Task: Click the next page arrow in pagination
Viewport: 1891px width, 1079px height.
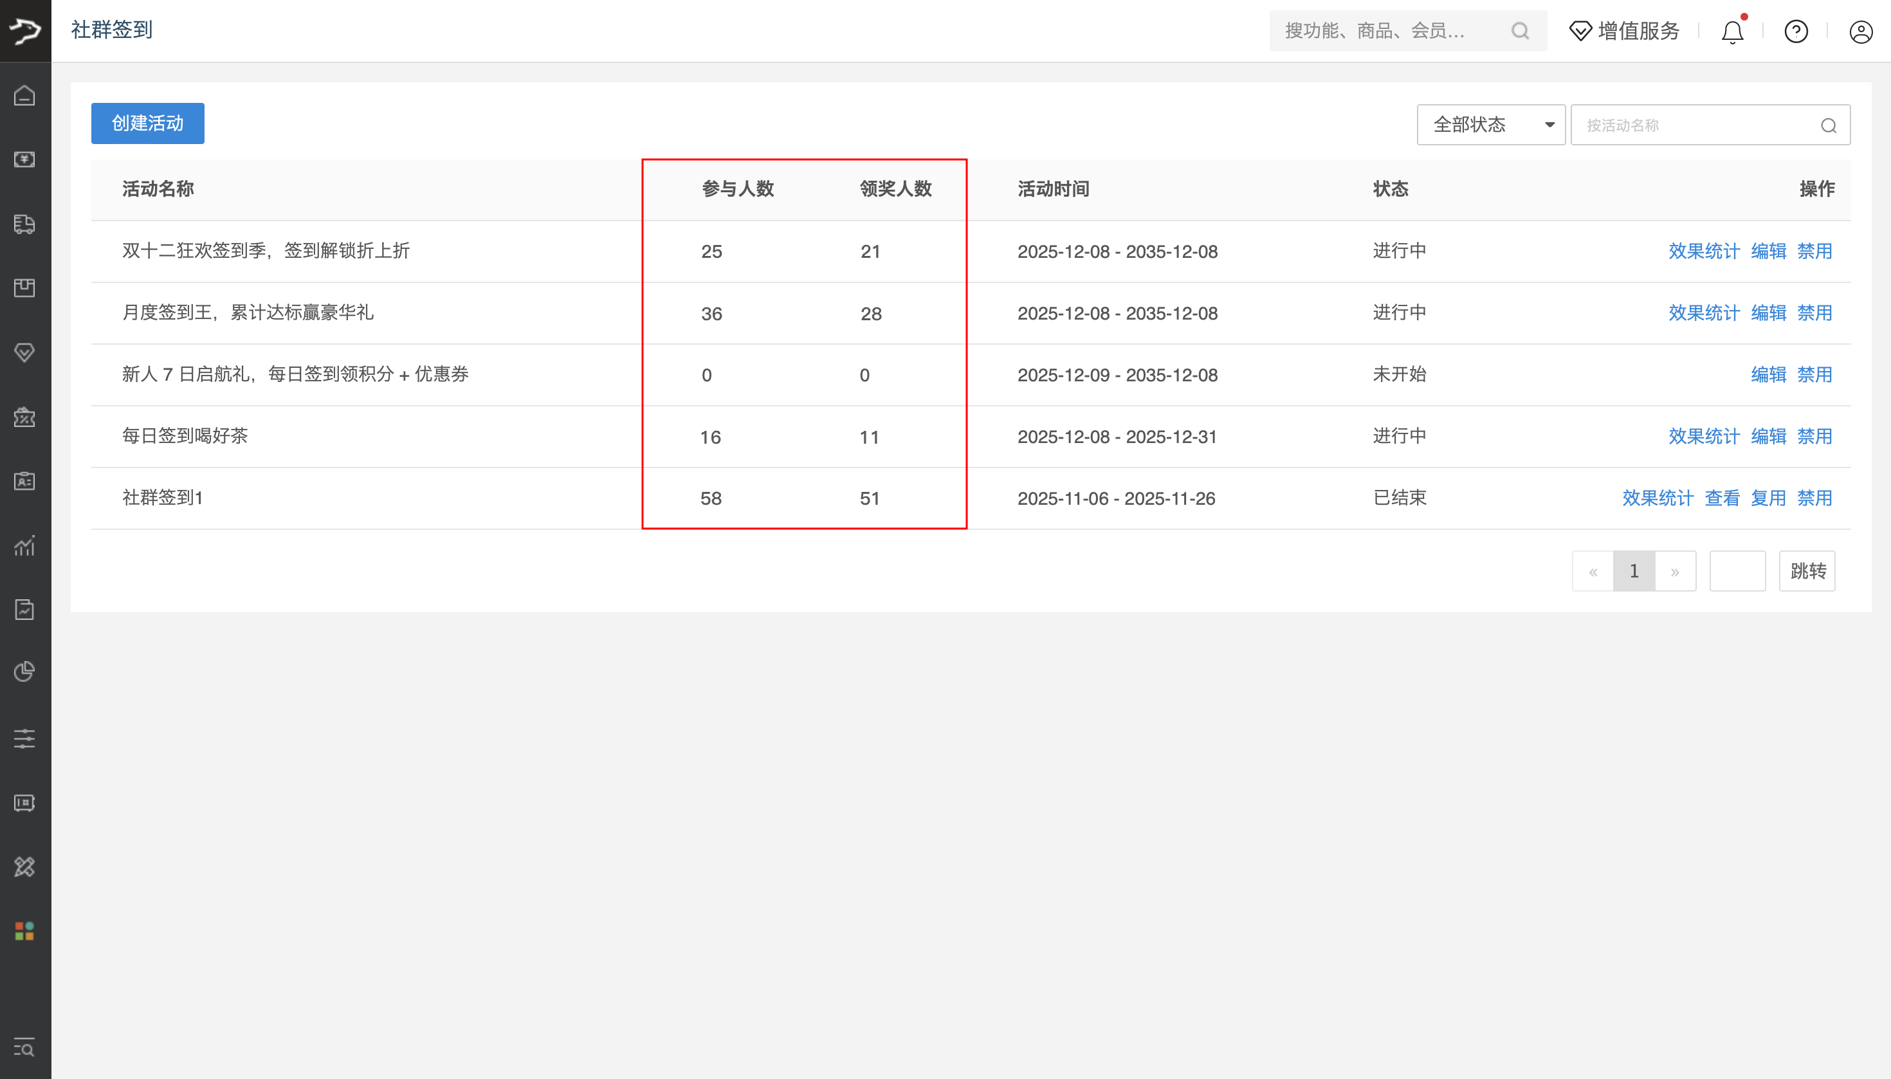Action: tap(1674, 572)
